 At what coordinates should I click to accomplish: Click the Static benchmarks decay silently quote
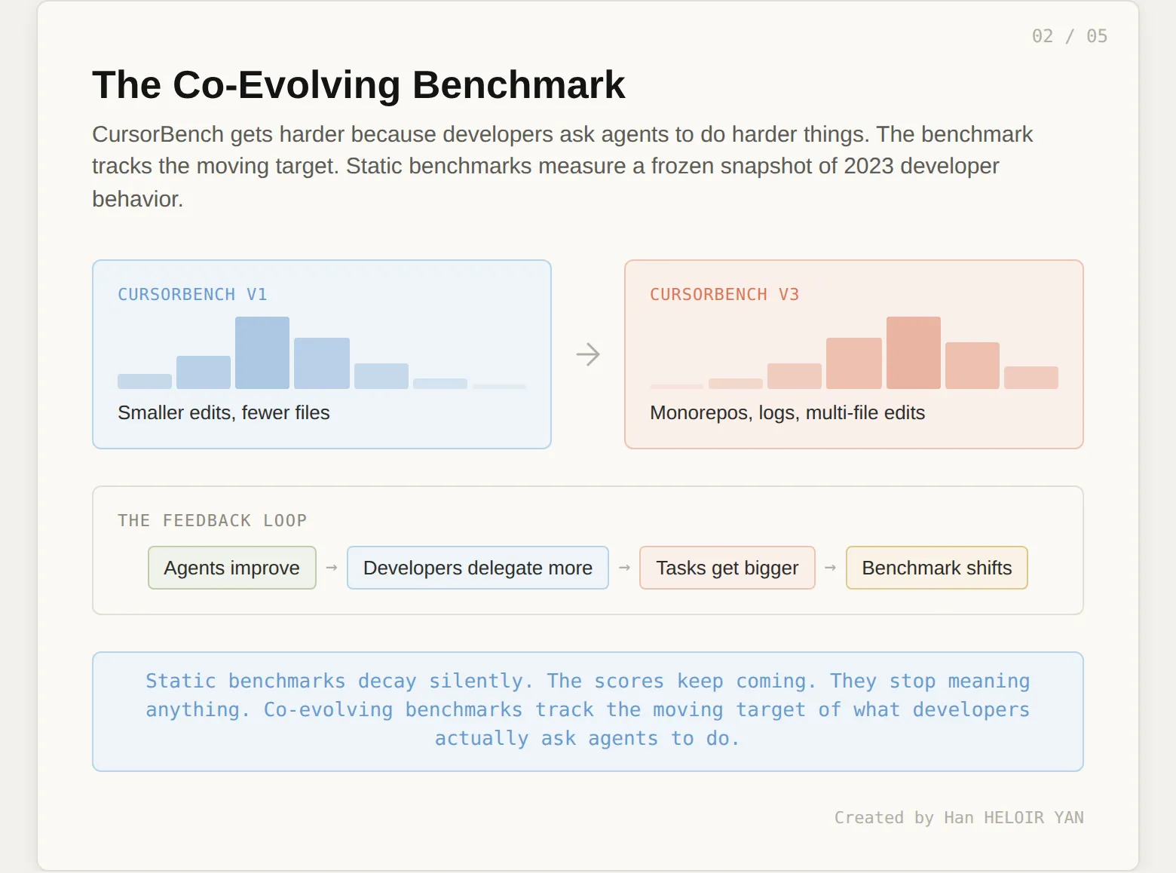588,710
